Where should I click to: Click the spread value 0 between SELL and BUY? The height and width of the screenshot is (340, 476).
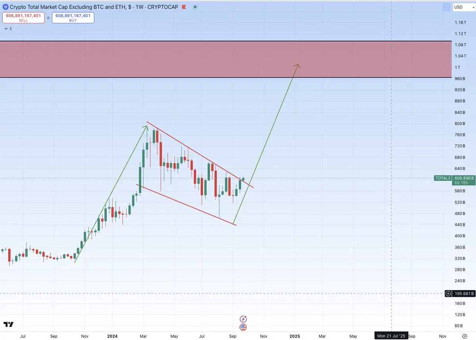(48, 18)
